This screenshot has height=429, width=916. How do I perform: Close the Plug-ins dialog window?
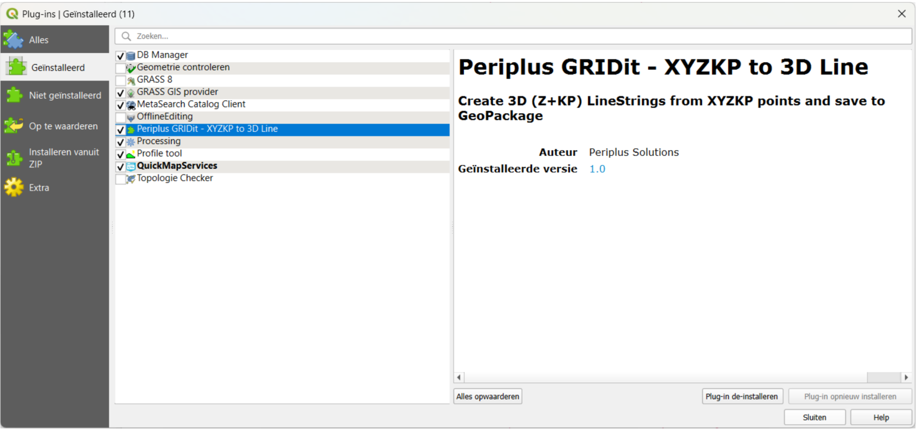902,14
